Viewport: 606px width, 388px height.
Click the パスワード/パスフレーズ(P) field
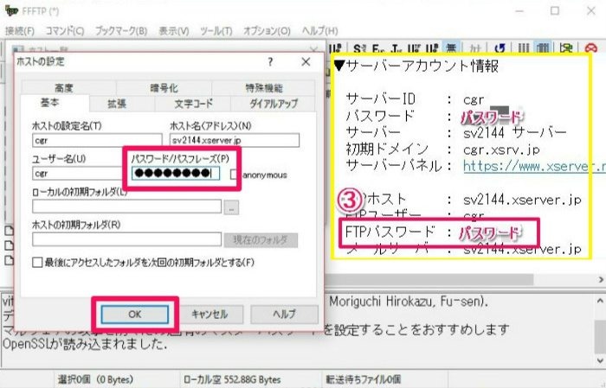(x=176, y=173)
